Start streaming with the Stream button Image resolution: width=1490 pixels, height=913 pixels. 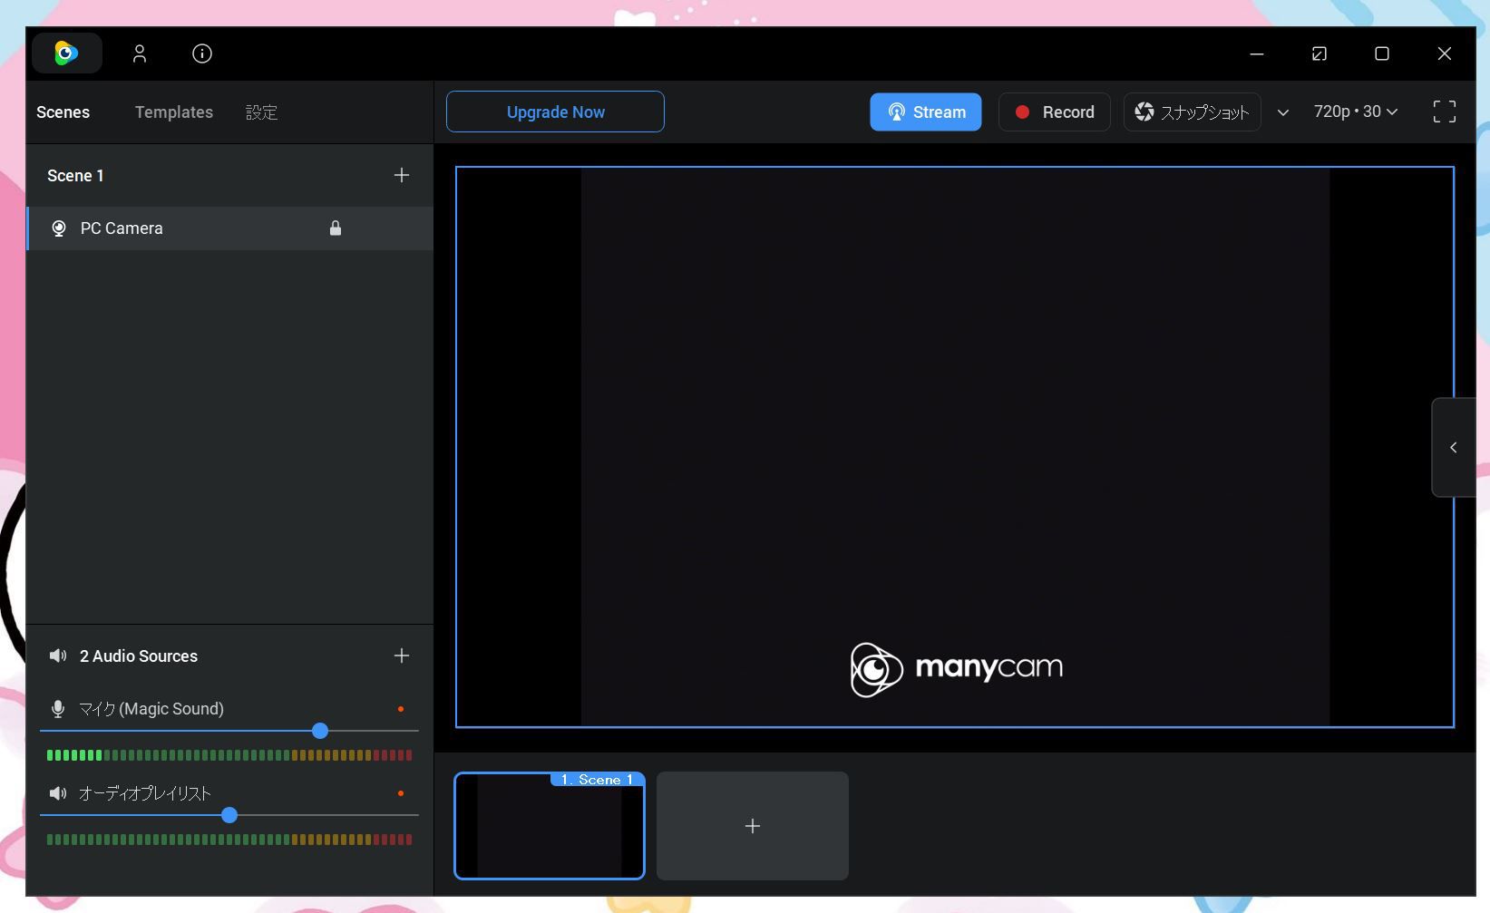coord(926,112)
